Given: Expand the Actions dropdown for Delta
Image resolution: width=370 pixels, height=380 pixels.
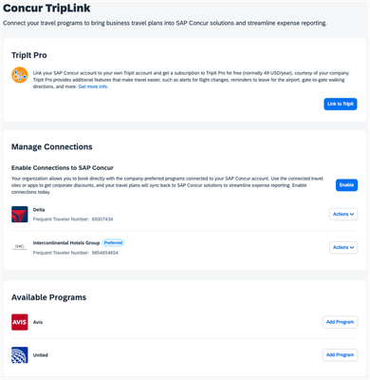Looking at the screenshot, I should coord(343,214).
